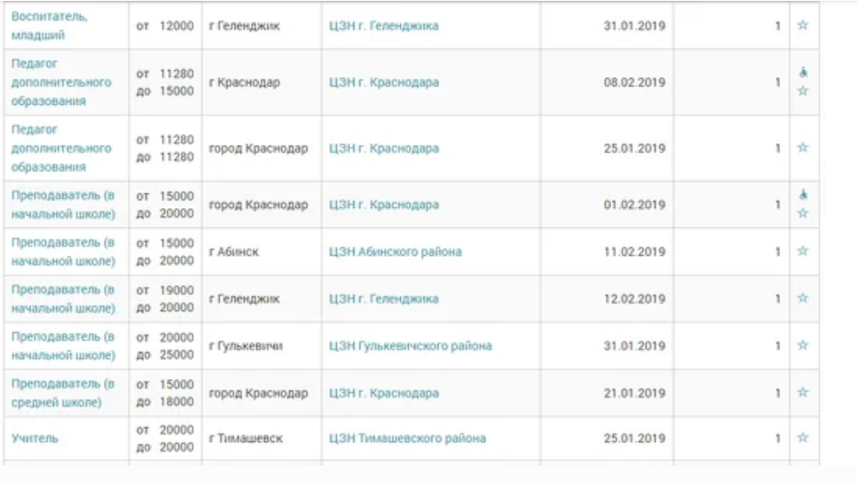Favorite the Преподаватель (в средней школе) vacancy
The width and height of the screenshot is (857, 489).
pyautogui.click(x=802, y=393)
